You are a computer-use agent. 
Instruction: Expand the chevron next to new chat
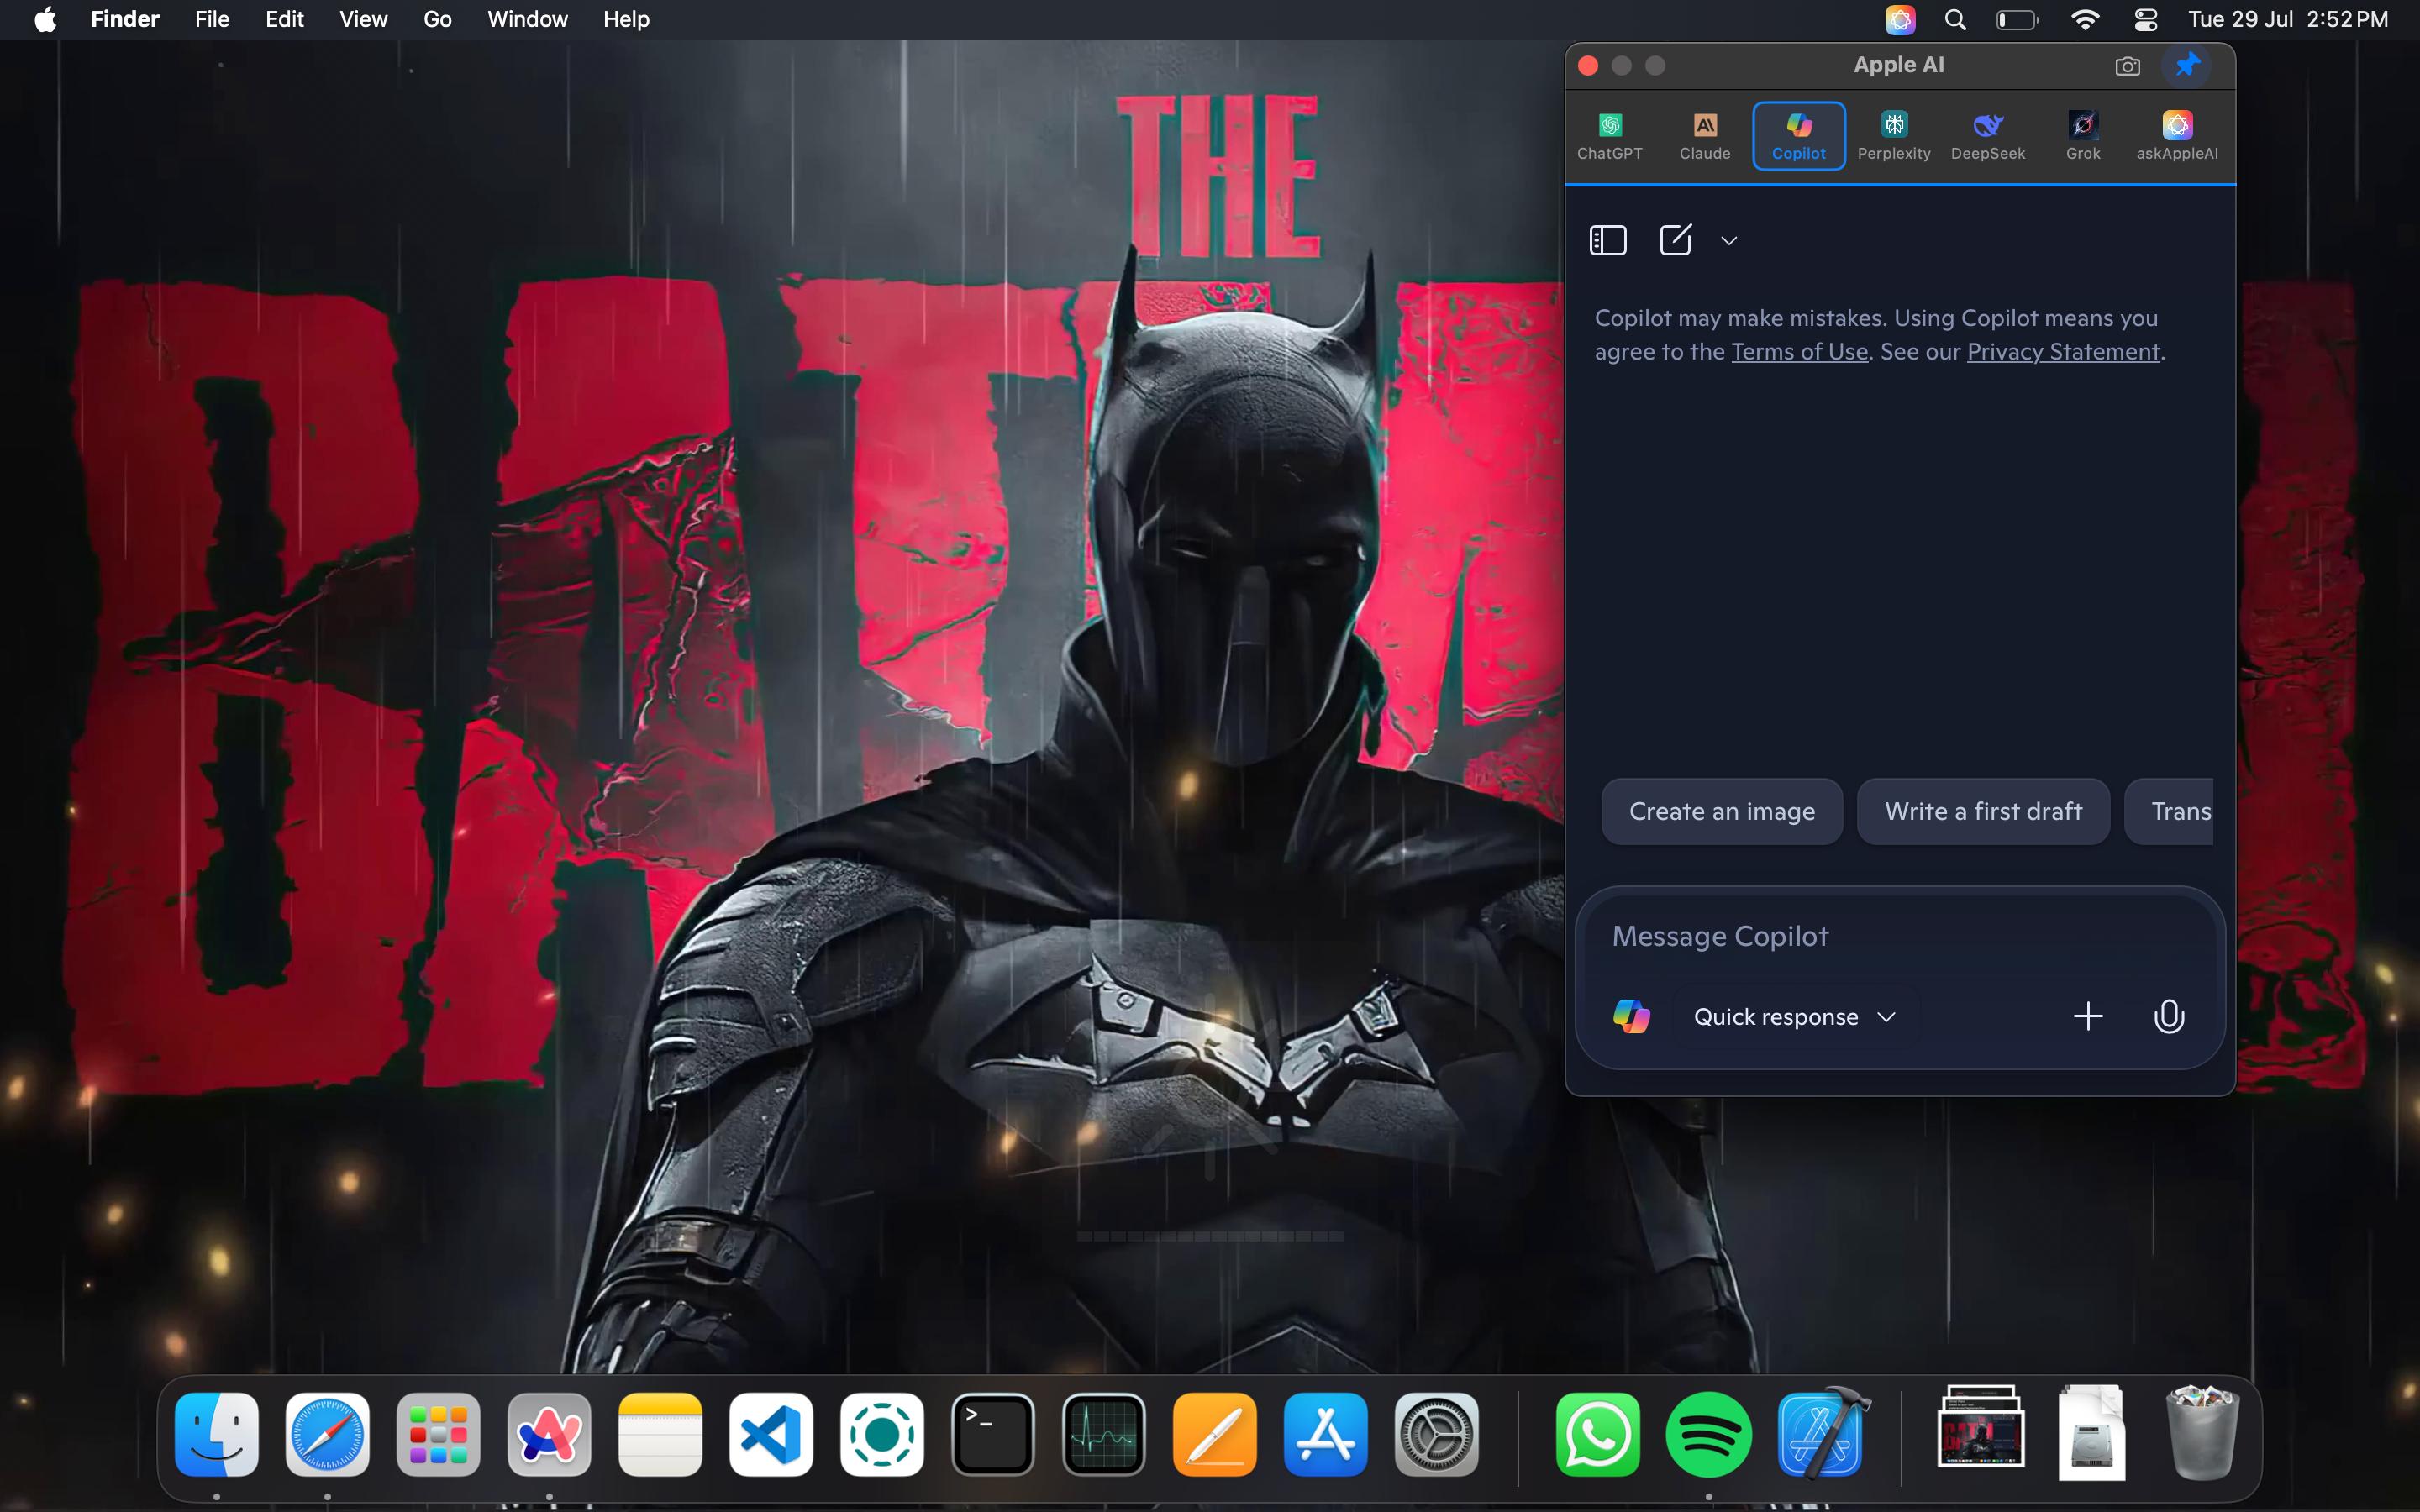1729,241
